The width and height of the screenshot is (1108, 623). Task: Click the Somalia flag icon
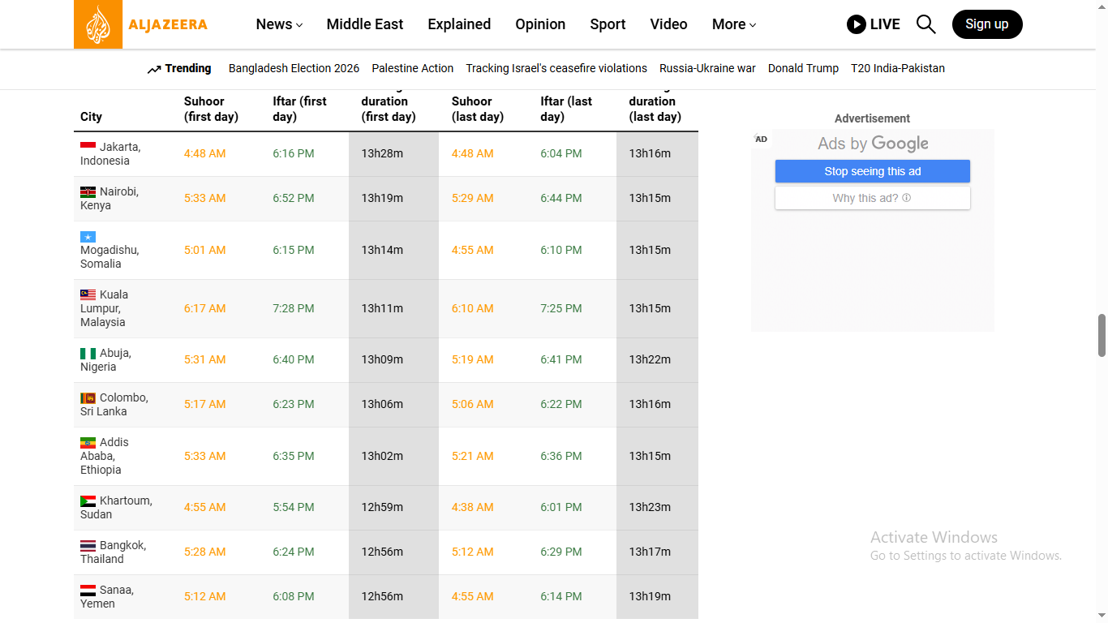click(x=88, y=237)
